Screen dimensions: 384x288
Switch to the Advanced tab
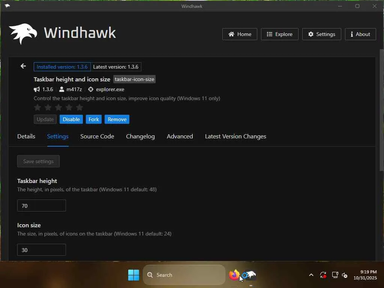coord(180,136)
